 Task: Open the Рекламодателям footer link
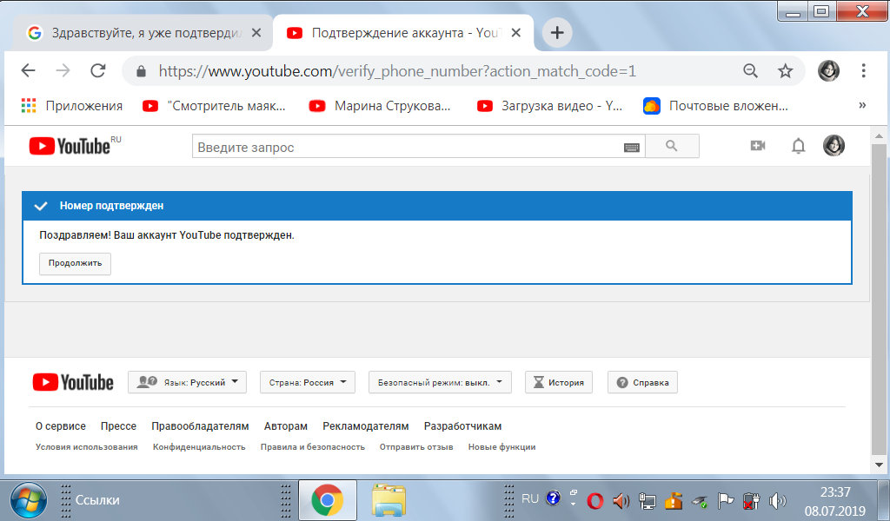(366, 425)
